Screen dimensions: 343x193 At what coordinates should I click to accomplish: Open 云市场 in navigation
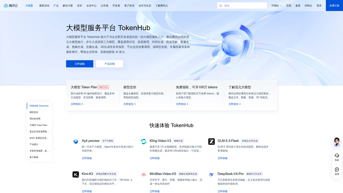point(104,5)
